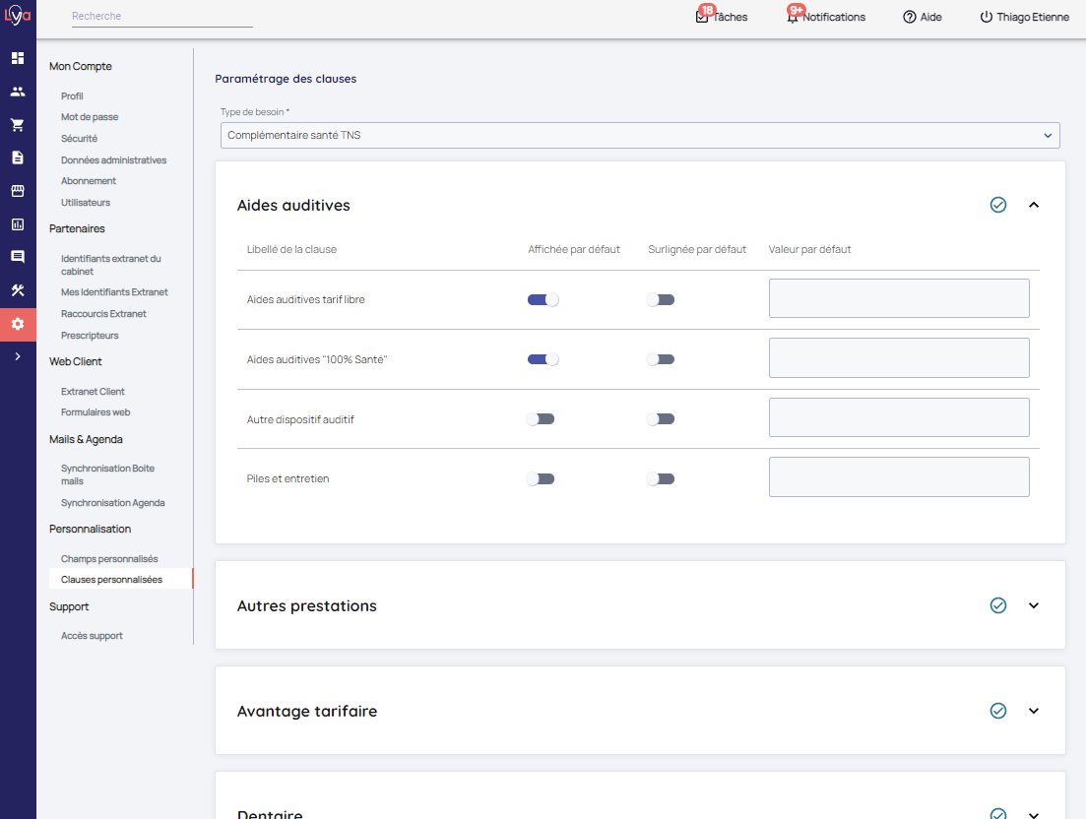The height and width of the screenshot is (819, 1086).
Task: Expand the Autres prestations section
Action: point(1034,605)
